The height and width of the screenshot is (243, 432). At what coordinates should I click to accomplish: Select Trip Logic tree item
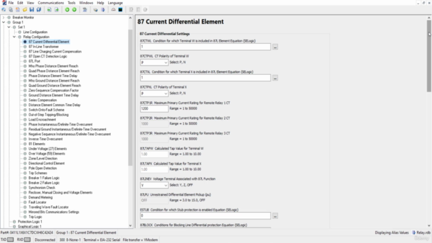(35, 217)
